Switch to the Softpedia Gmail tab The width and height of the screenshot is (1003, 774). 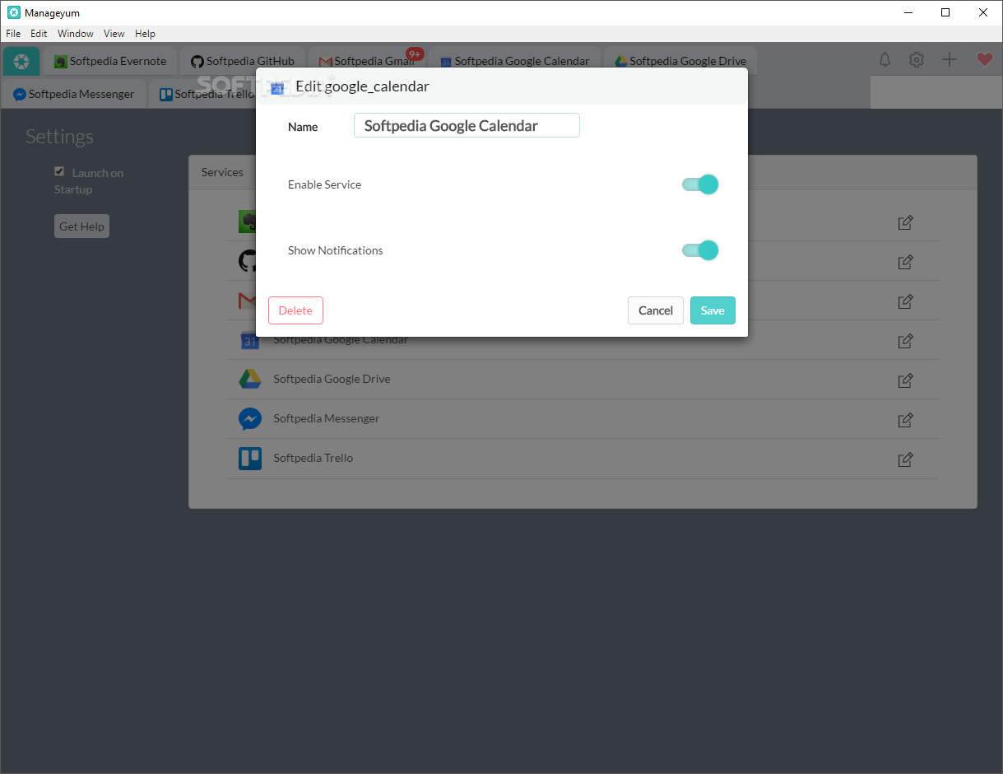click(367, 61)
